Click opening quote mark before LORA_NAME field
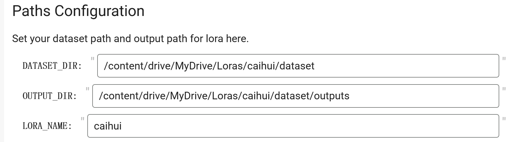The height and width of the screenshot is (142, 510). 83,119
